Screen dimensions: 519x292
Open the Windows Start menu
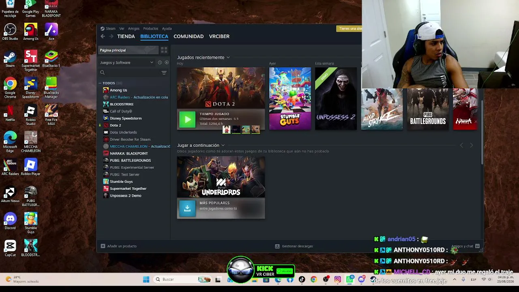point(146,279)
